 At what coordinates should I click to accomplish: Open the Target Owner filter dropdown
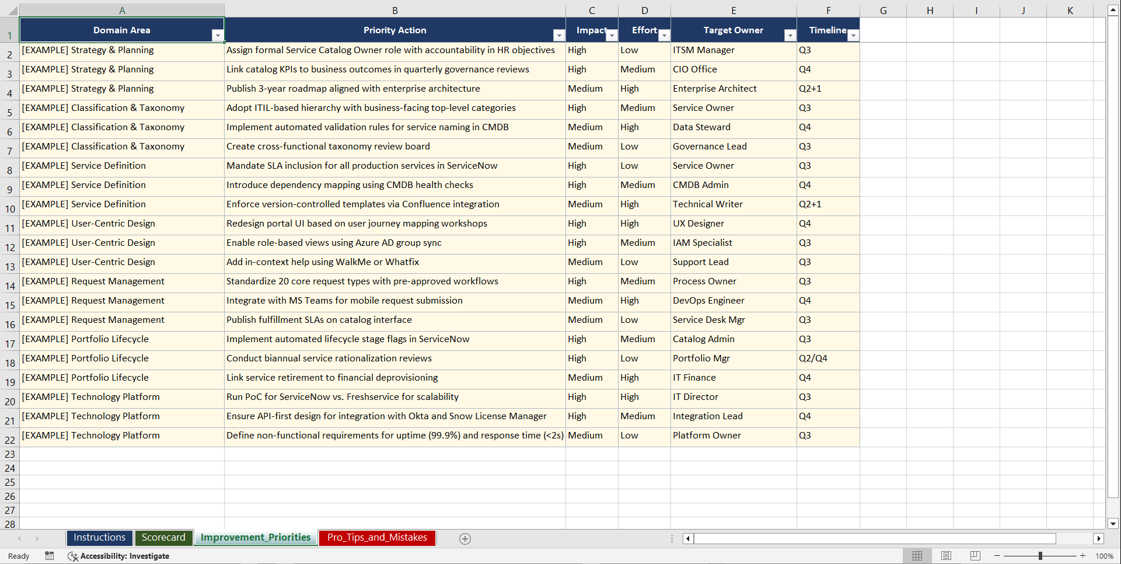(790, 35)
